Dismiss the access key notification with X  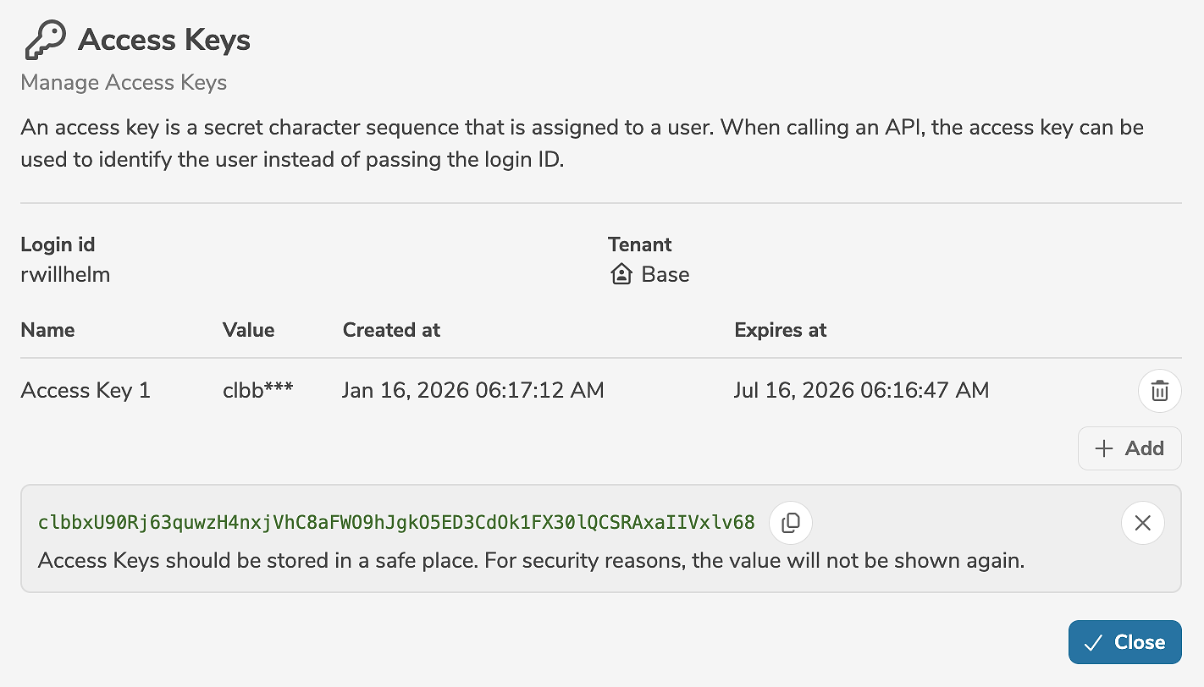tap(1142, 523)
